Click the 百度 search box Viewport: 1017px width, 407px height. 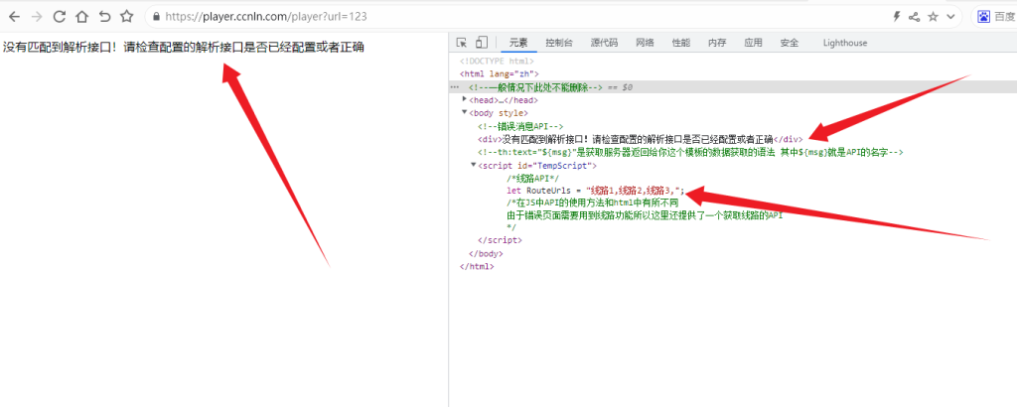[1005, 17]
